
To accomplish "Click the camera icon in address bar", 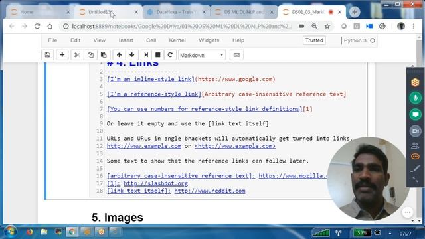I will pos(301,26).
